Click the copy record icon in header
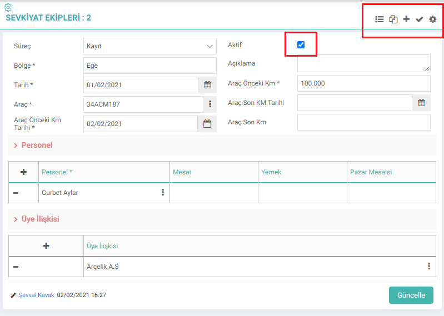Viewport: 444px width, 316px height. pos(393,19)
